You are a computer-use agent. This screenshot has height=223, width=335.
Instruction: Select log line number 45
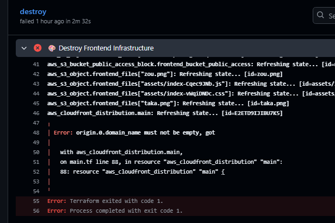click(x=36, y=104)
